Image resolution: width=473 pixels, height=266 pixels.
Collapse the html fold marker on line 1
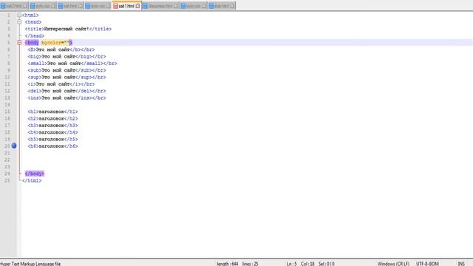19,15
